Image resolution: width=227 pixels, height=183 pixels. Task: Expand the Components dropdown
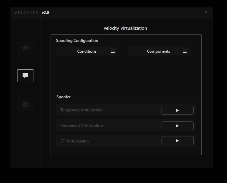point(159,51)
